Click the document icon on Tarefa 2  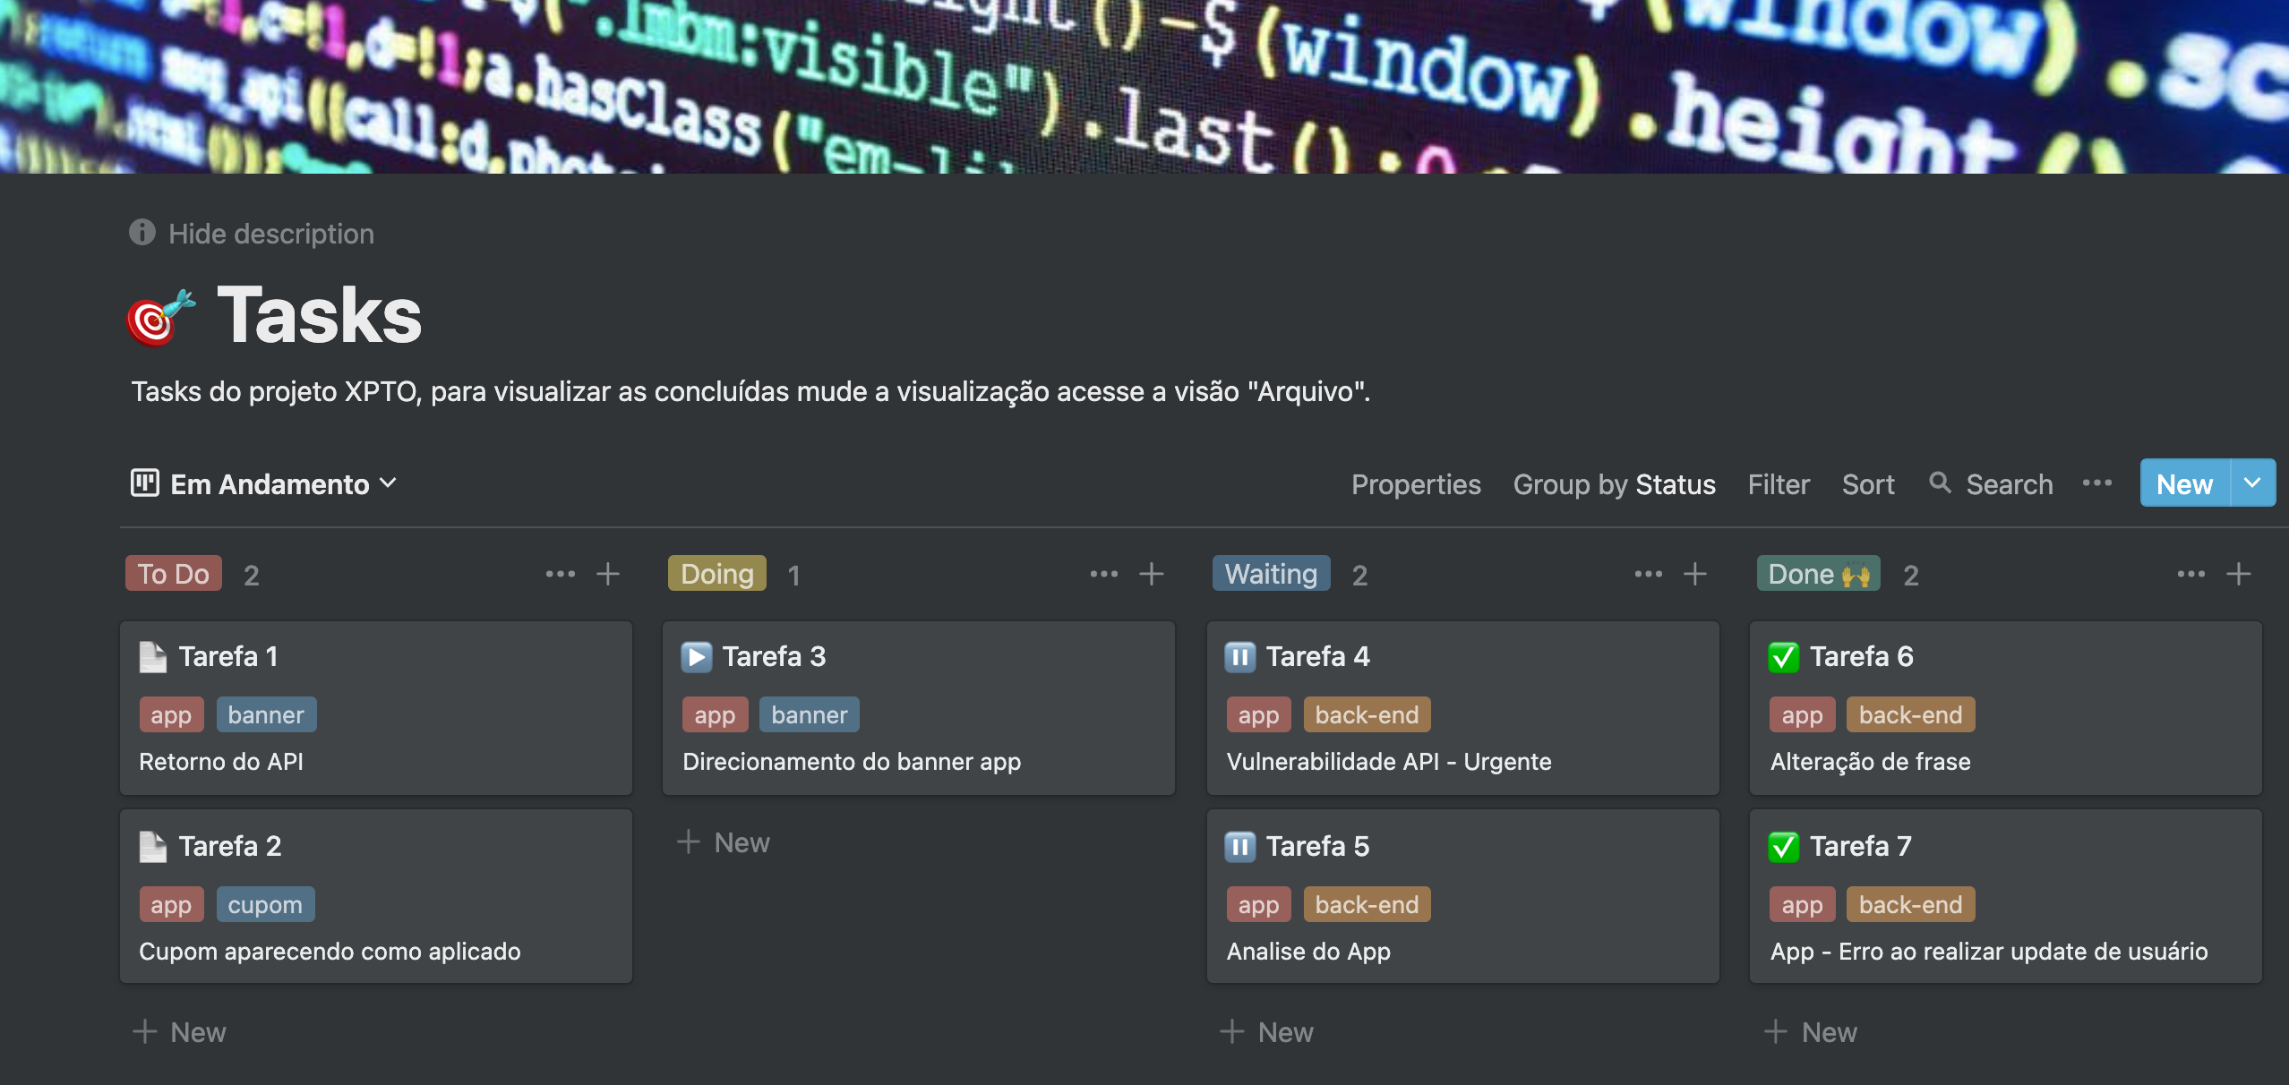pos(153,847)
